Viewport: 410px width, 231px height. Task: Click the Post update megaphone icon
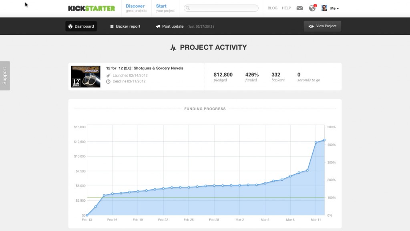pos(158,26)
